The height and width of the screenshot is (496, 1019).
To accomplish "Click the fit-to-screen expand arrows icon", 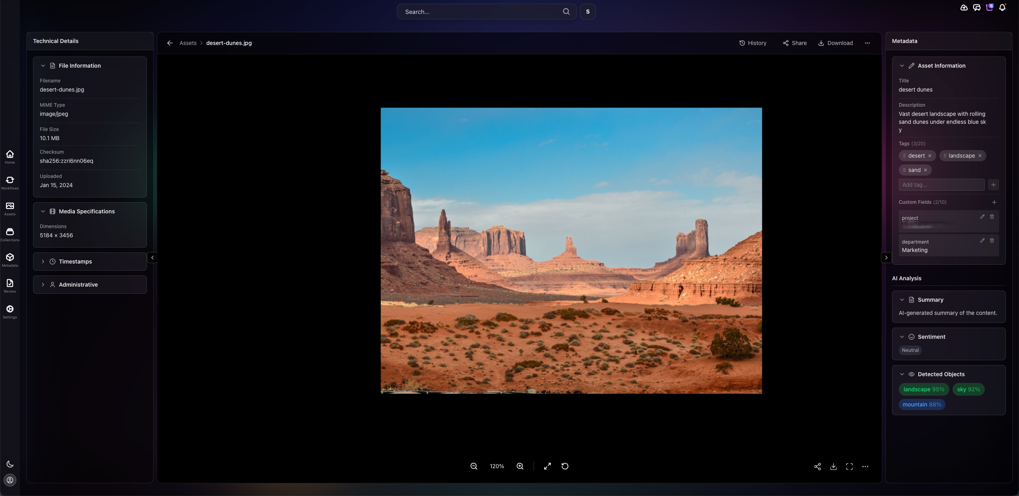I will (547, 466).
